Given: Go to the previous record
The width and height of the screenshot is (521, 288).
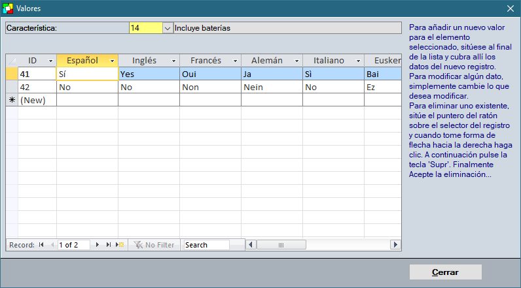Looking at the screenshot, I should [52, 245].
